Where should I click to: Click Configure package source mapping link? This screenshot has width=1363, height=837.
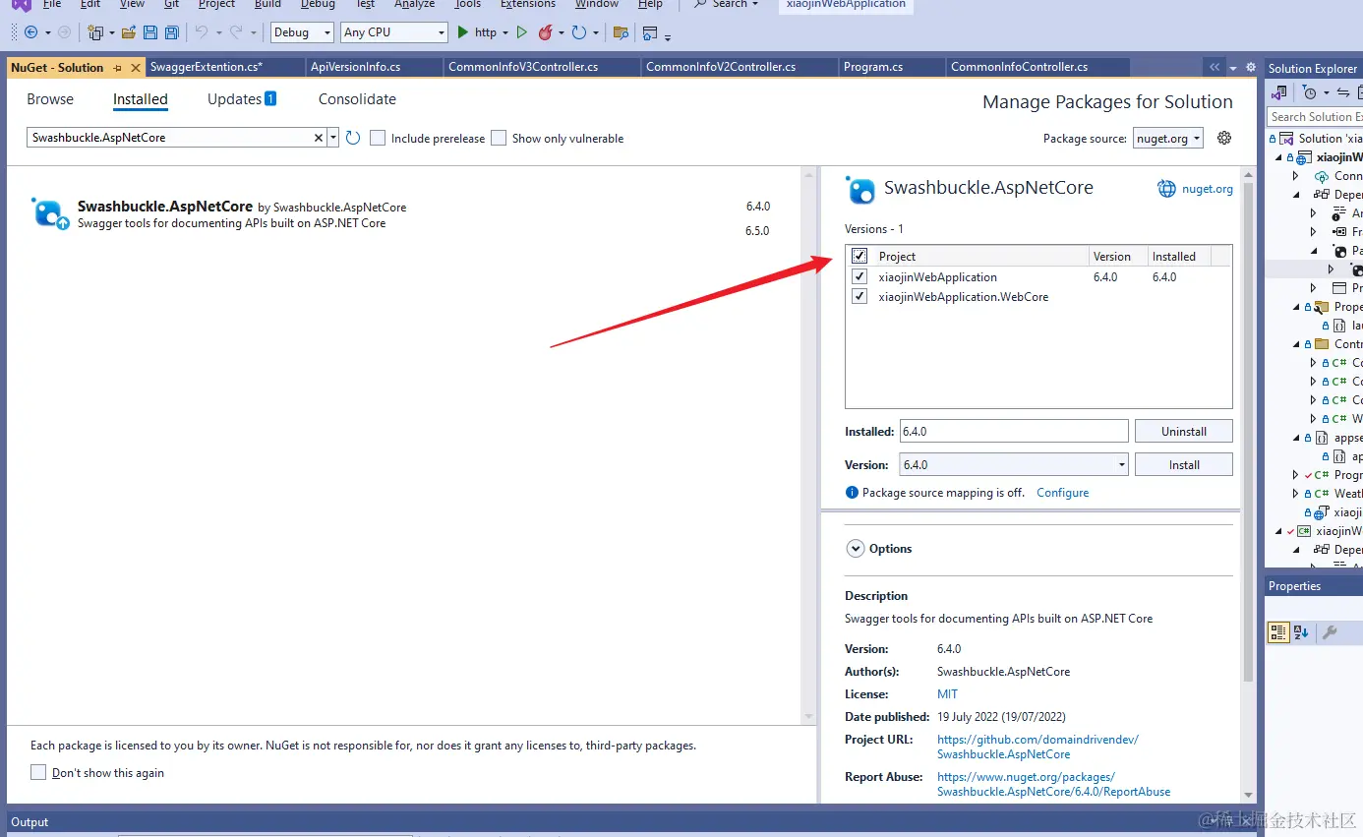coord(1062,493)
